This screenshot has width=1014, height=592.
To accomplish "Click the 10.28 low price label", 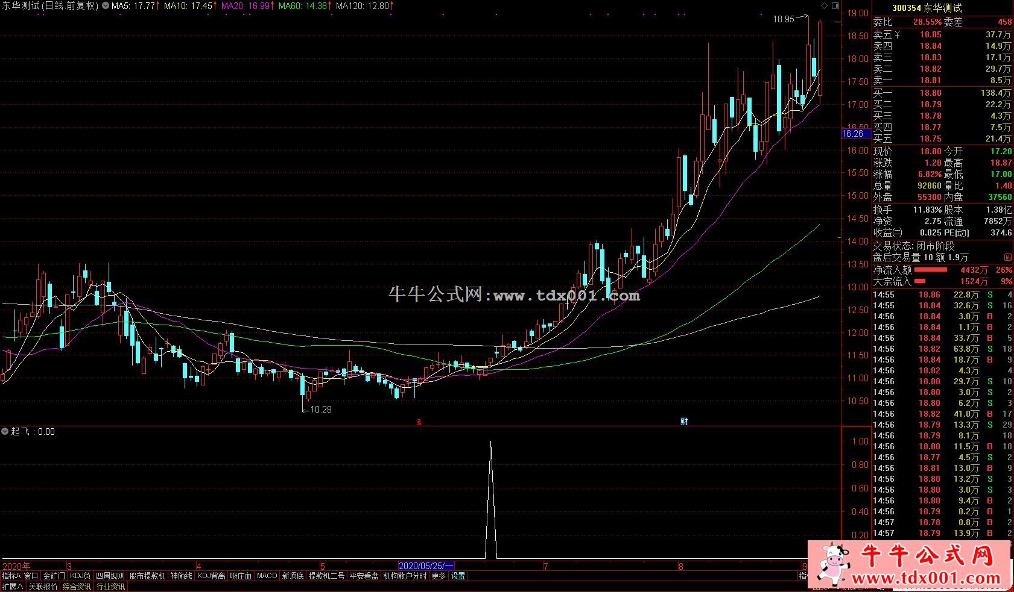I will point(321,410).
